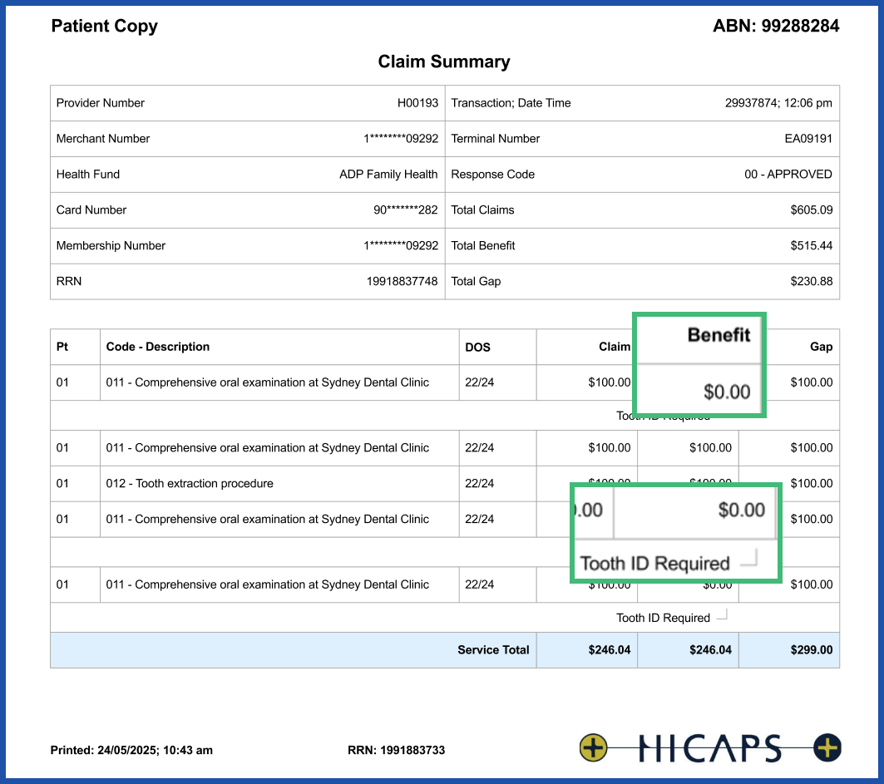Select the ADP Family Health fund name

pos(388,175)
